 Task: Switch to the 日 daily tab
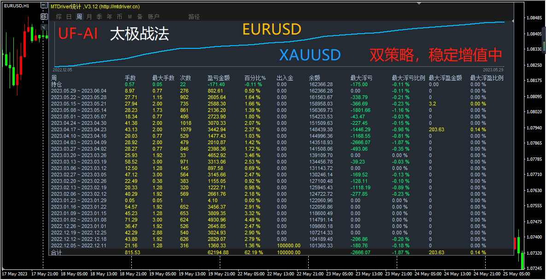point(69,16)
